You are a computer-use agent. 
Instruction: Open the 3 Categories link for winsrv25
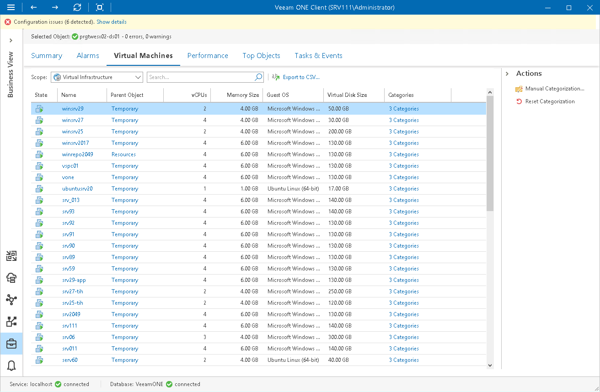[404, 132]
